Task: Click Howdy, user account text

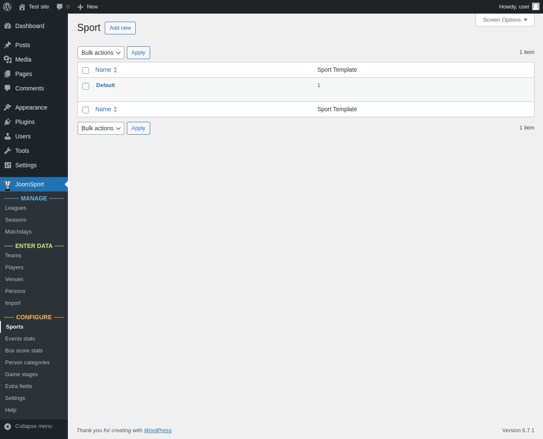Action: tap(514, 7)
